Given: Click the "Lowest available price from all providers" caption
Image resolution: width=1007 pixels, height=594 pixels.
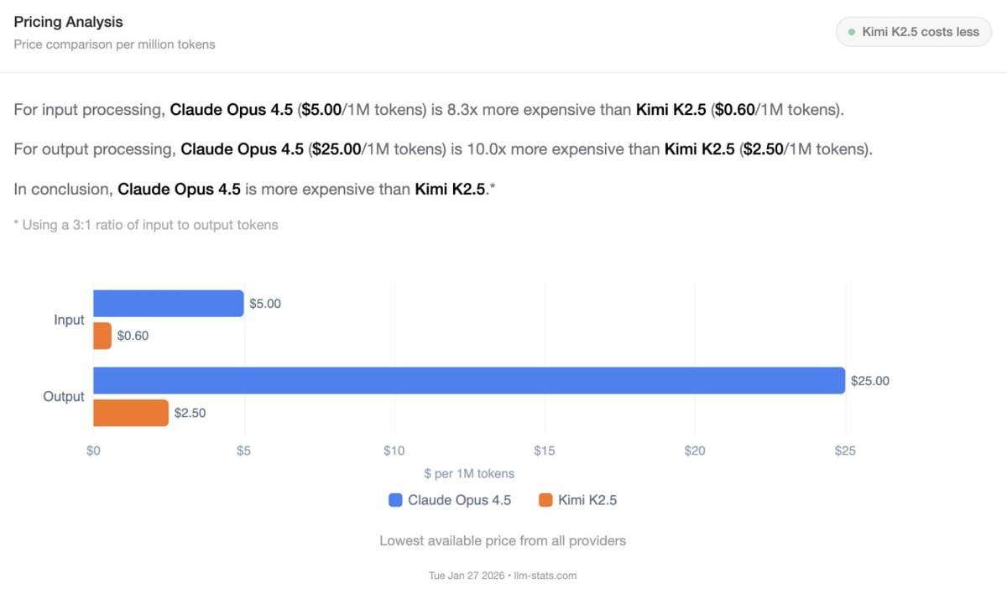Looking at the screenshot, I should tap(503, 540).
